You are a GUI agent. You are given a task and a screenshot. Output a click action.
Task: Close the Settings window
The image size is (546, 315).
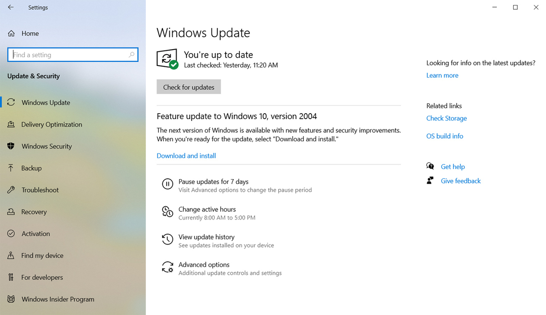point(536,7)
